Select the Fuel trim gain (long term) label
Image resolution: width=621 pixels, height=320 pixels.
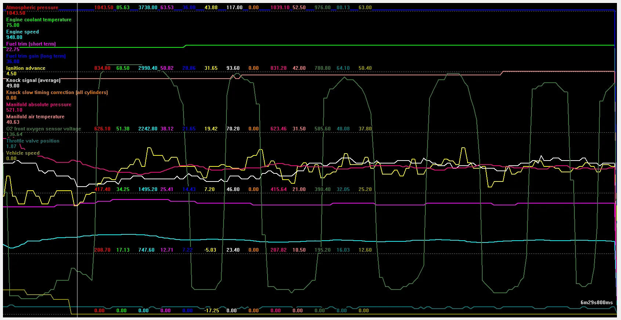(x=36, y=56)
